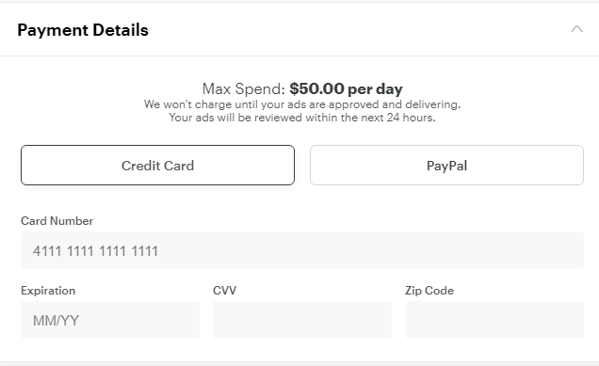The image size is (599, 366).
Task: Click the word 'PayPal' in its button
Action: [446, 166]
